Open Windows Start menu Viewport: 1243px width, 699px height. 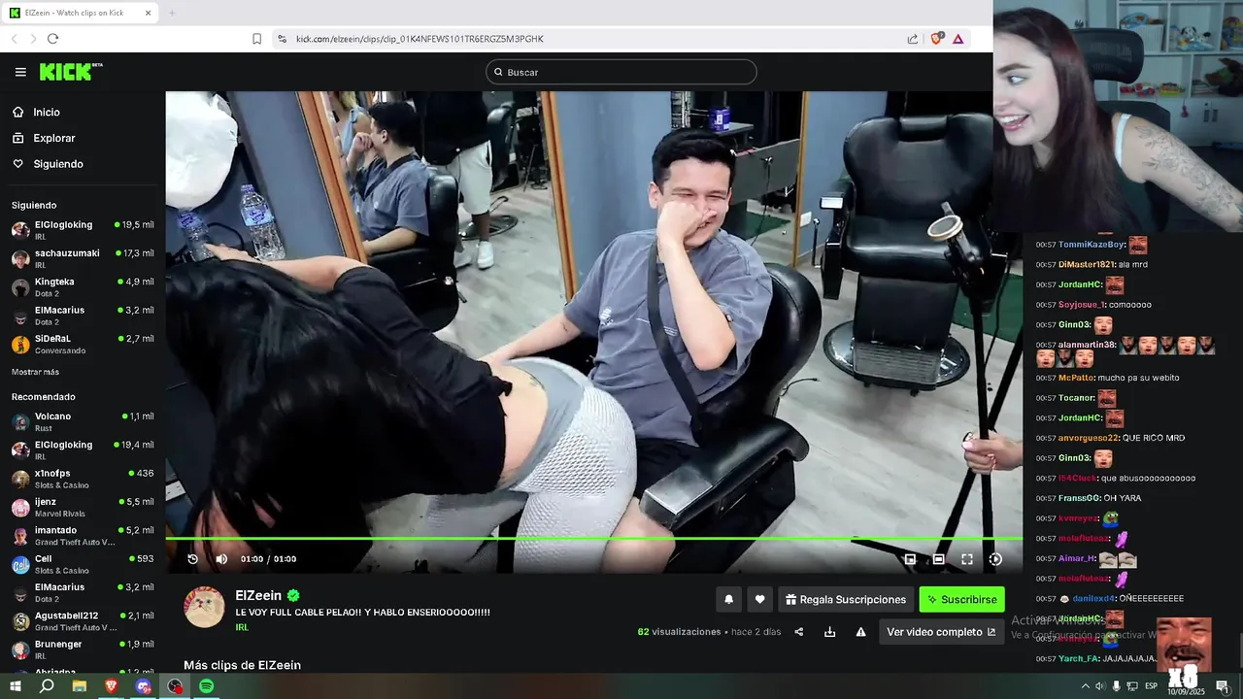click(x=16, y=686)
